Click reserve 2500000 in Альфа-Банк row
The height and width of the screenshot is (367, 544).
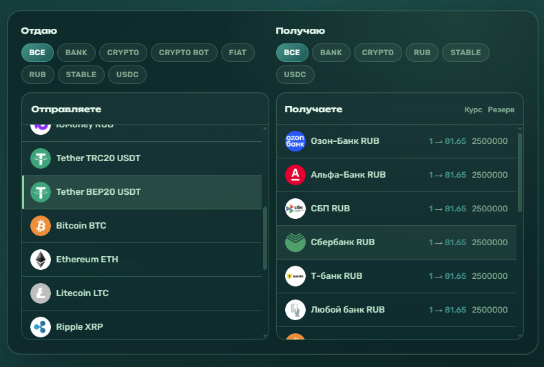(490, 175)
